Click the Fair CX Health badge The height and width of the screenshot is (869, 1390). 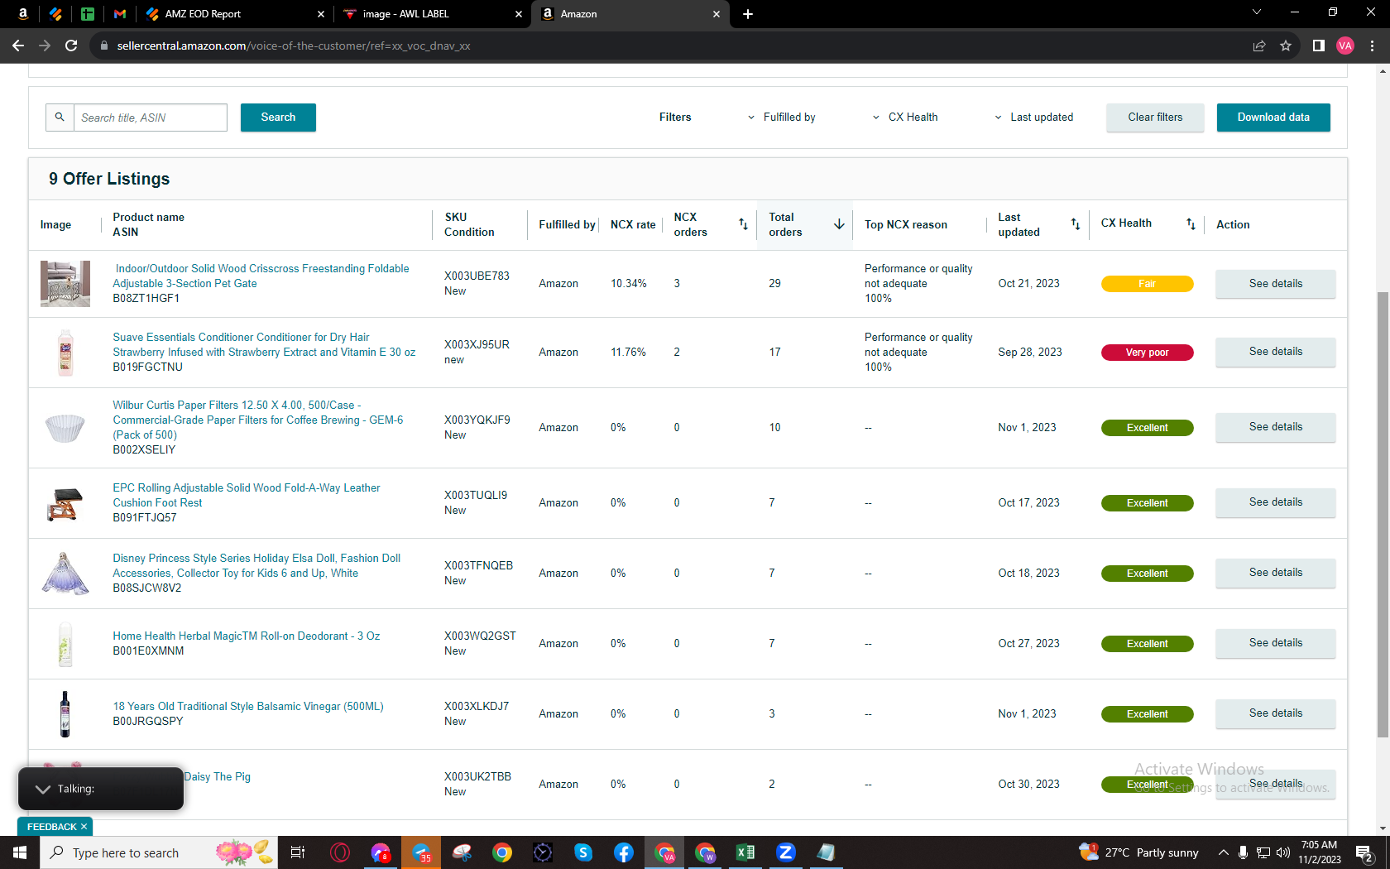coord(1147,284)
